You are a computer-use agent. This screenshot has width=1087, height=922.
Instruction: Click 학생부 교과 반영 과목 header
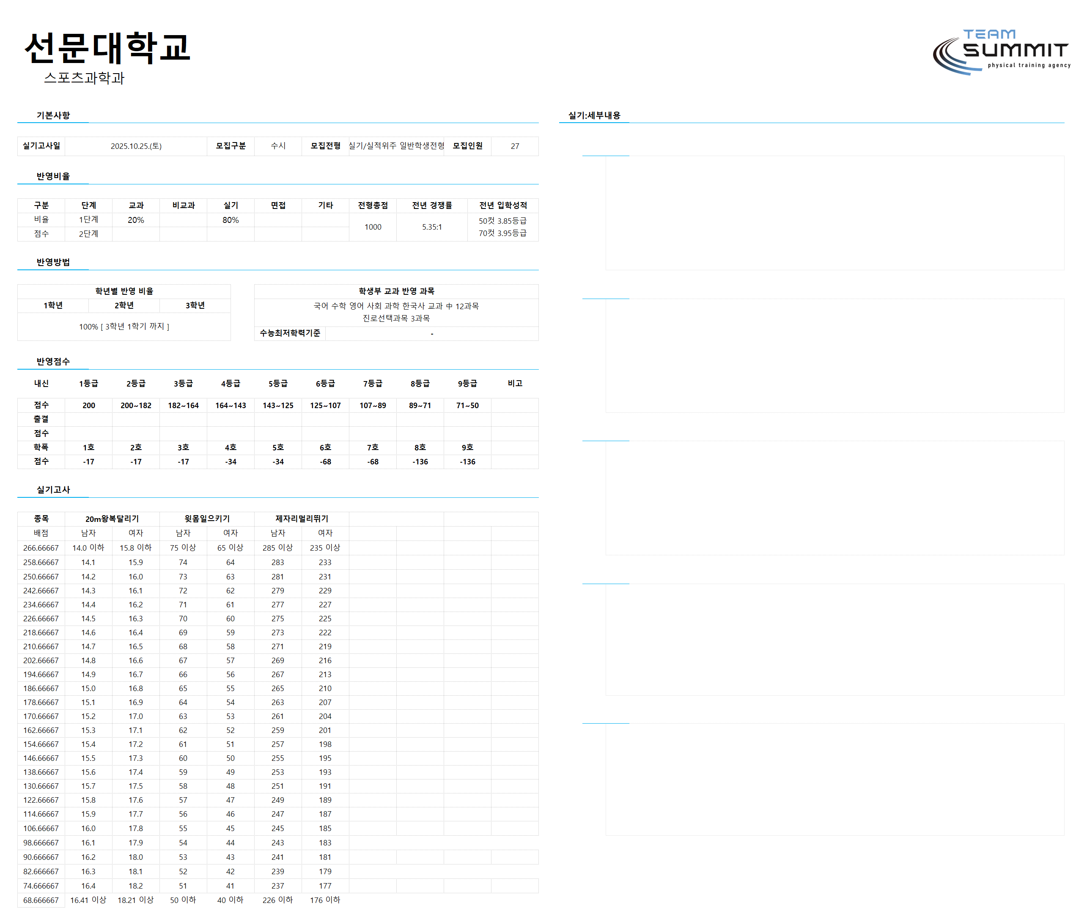[x=396, y=291]
